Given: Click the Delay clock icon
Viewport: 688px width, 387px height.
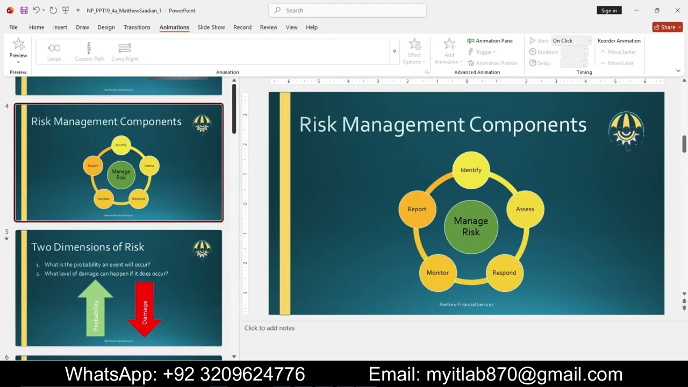Looking at the screenshot, I should pos(533,63).
